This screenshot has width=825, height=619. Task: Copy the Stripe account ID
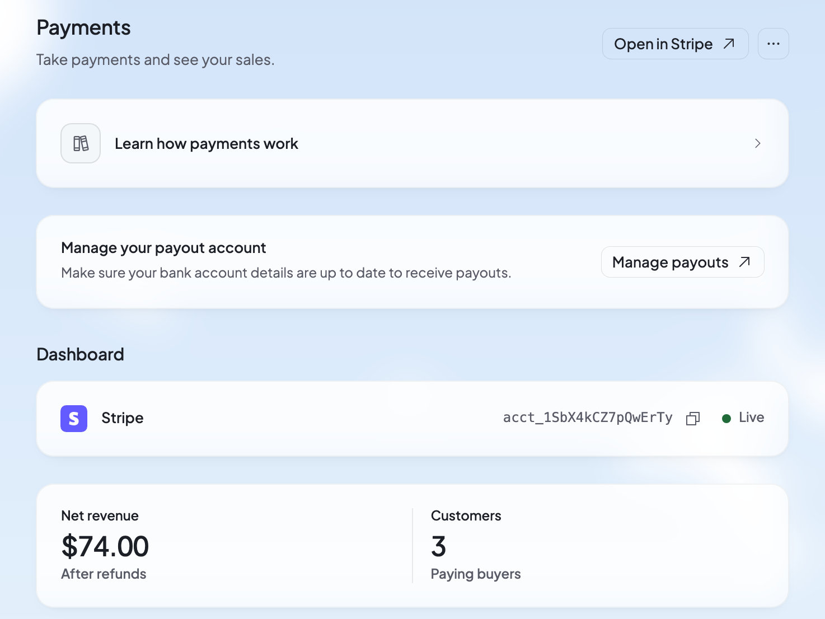point(693,419)
